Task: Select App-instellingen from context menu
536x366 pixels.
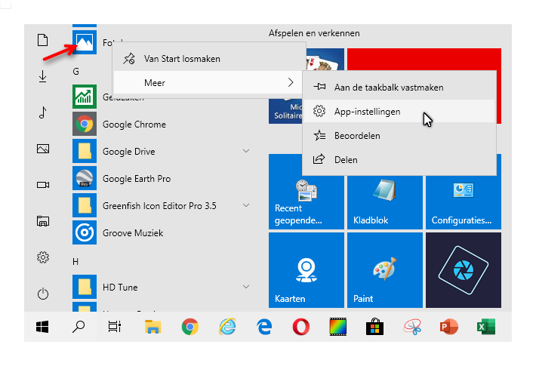Action: tap(367, 112)
